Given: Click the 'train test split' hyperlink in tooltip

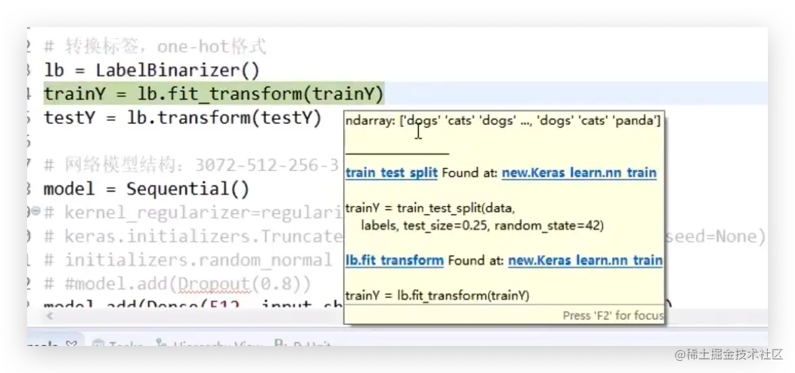Looking at the screenshot, I should [391, 173].
